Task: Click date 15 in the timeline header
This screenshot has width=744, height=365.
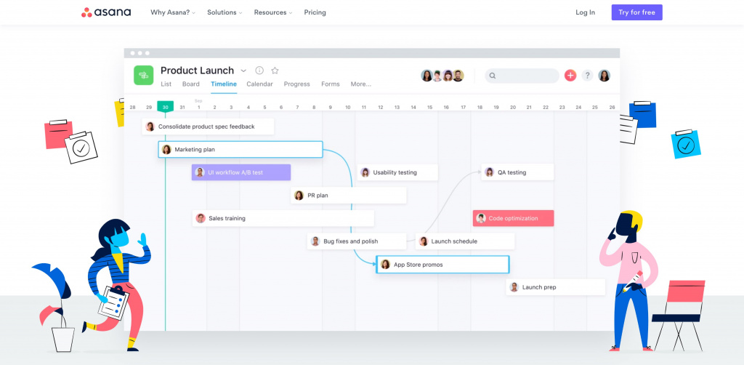Action: [430, 108]
